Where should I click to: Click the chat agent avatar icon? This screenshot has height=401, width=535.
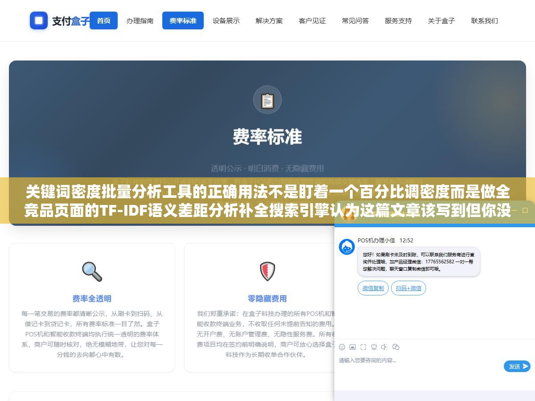[x=347, y=247]
